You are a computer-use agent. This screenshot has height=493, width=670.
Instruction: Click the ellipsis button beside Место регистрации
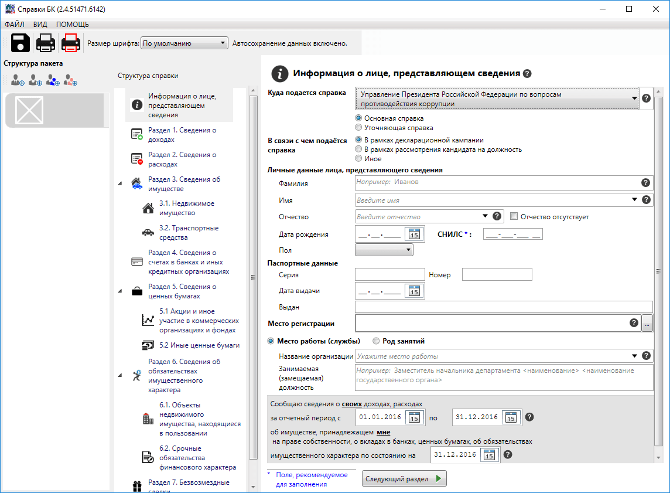tap(647, 323)
